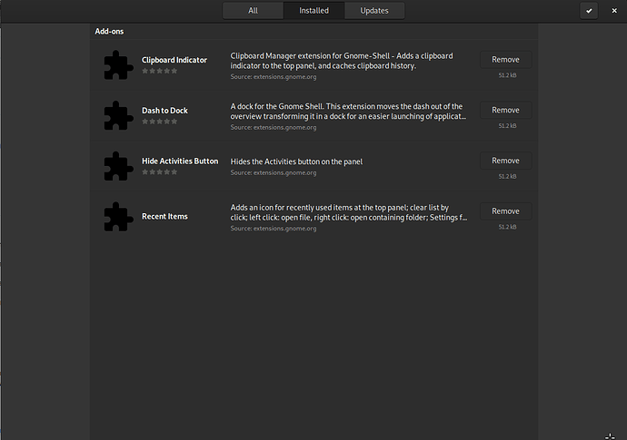
Task: Click the Hide Activities Button puzzle icon
Action: coord(118,166)
